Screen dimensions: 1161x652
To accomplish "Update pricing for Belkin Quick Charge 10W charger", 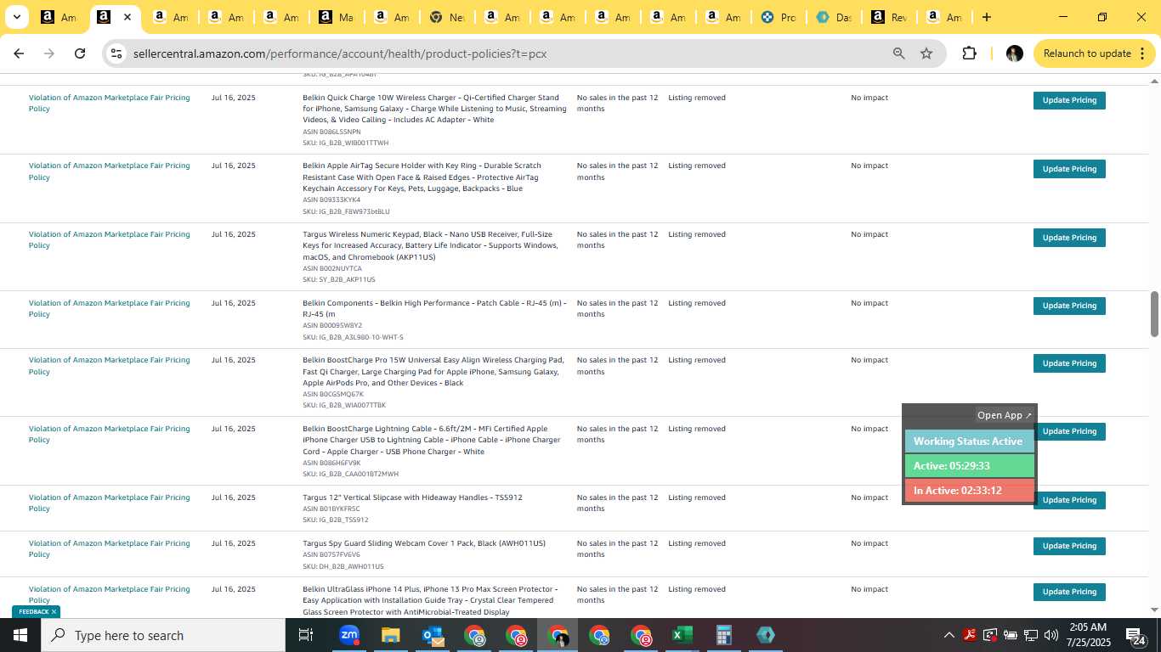I will click(x=1069, y=100).
